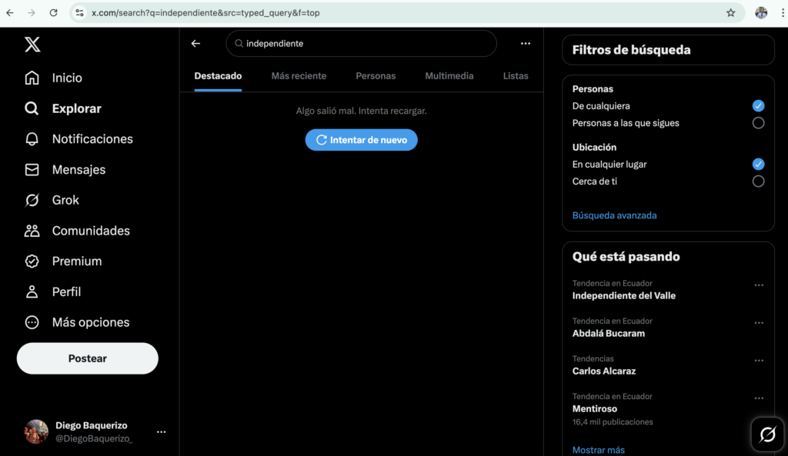
Task: Click Notificaciones label in sidebar
Action: [x=92, y=139]
